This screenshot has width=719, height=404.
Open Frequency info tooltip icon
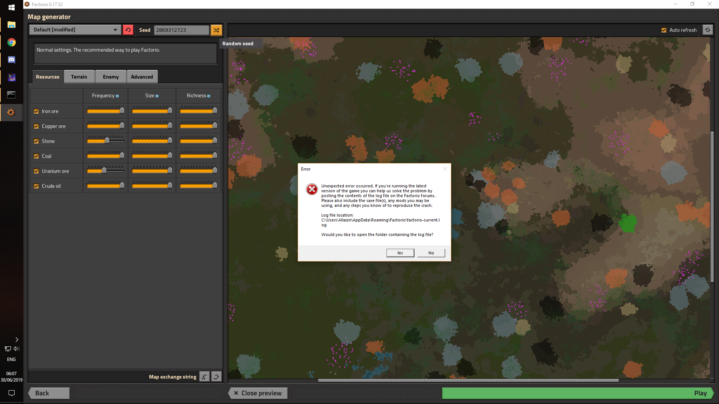(x=117, y=96)
